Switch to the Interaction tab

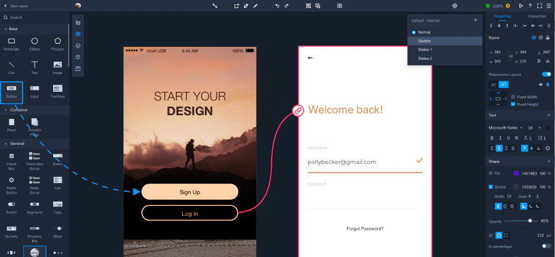tap(537, 16)
